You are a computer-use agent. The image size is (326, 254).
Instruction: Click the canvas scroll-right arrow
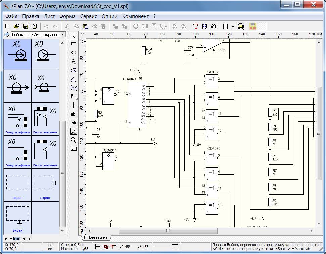(x=312, y=231)
